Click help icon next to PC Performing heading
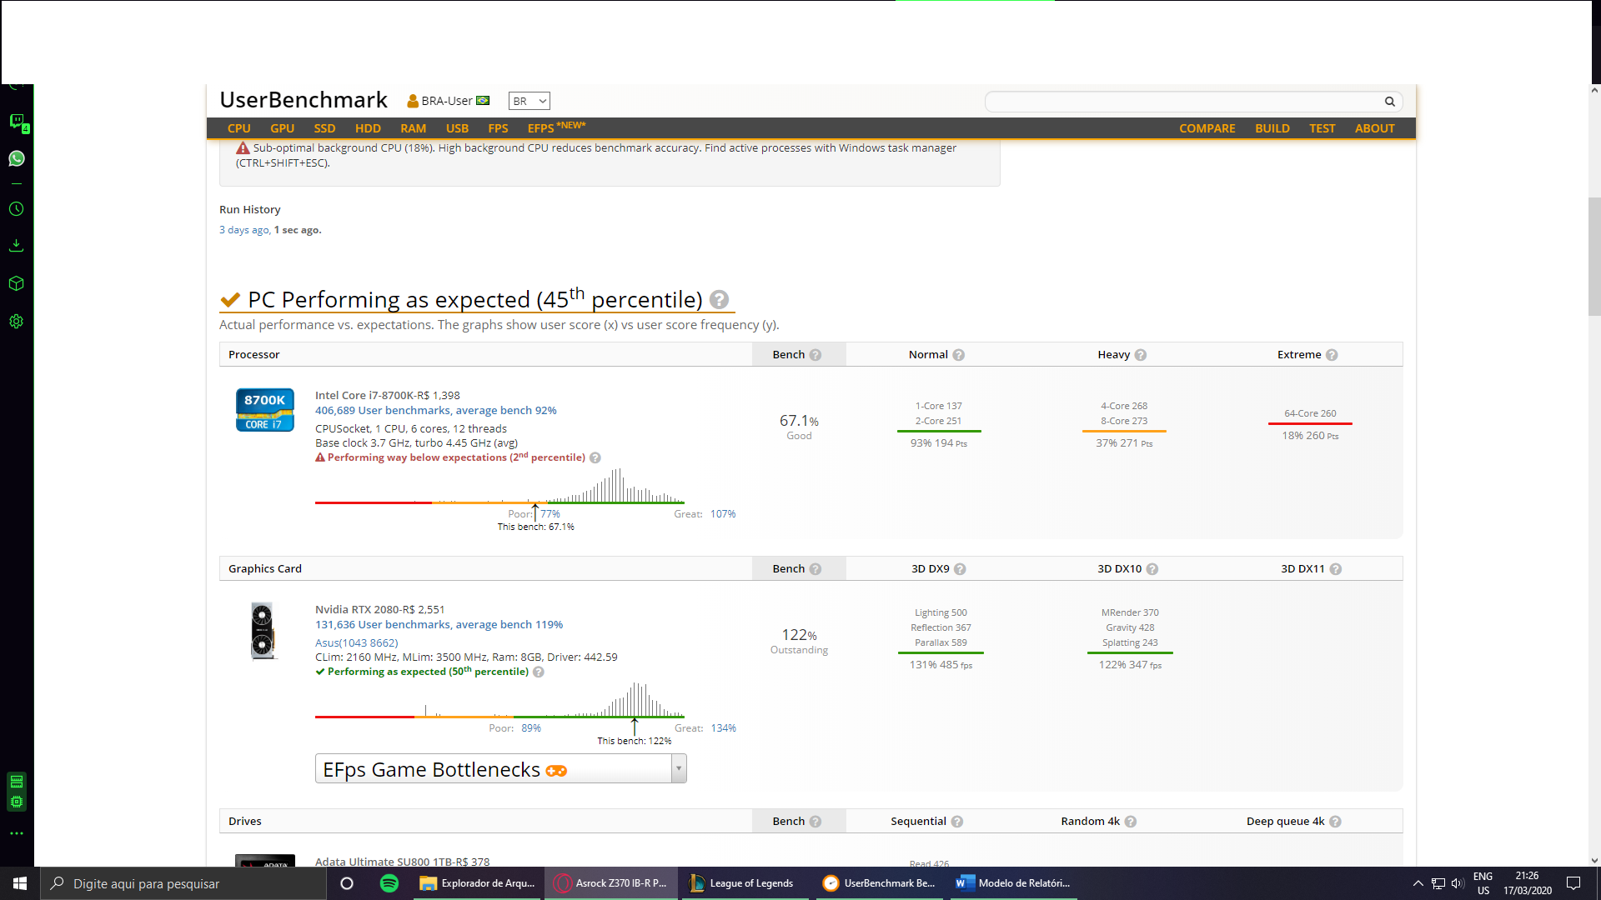1601x900 pixels. click(720, 299)
